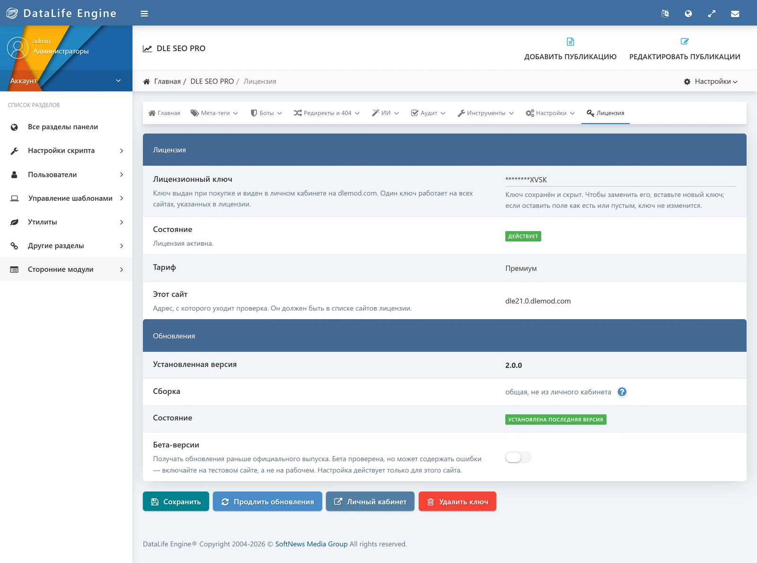Expand Другие разделы chevron in sidebar

[122, 246]
